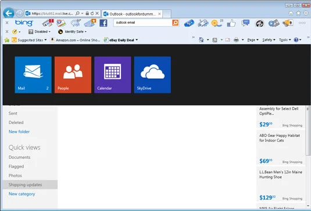Open the Facebook icon on the Bing bar

103,23
